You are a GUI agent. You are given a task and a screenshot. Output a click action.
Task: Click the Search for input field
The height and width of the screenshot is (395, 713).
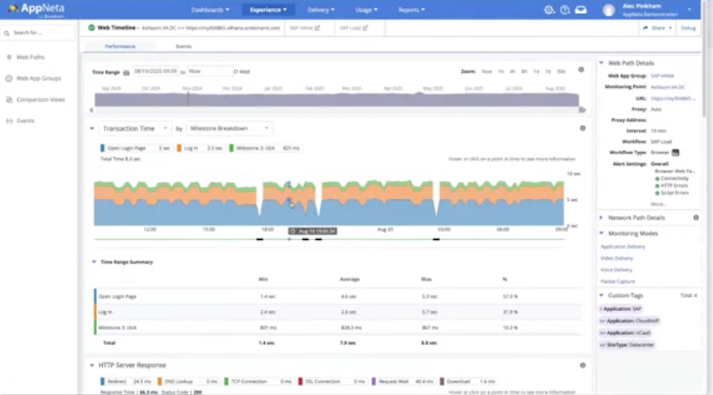click(39, 33)
